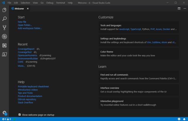Select the Welcome tab
Viewport: 188px width, 121px height.
[x=19, y=9]
